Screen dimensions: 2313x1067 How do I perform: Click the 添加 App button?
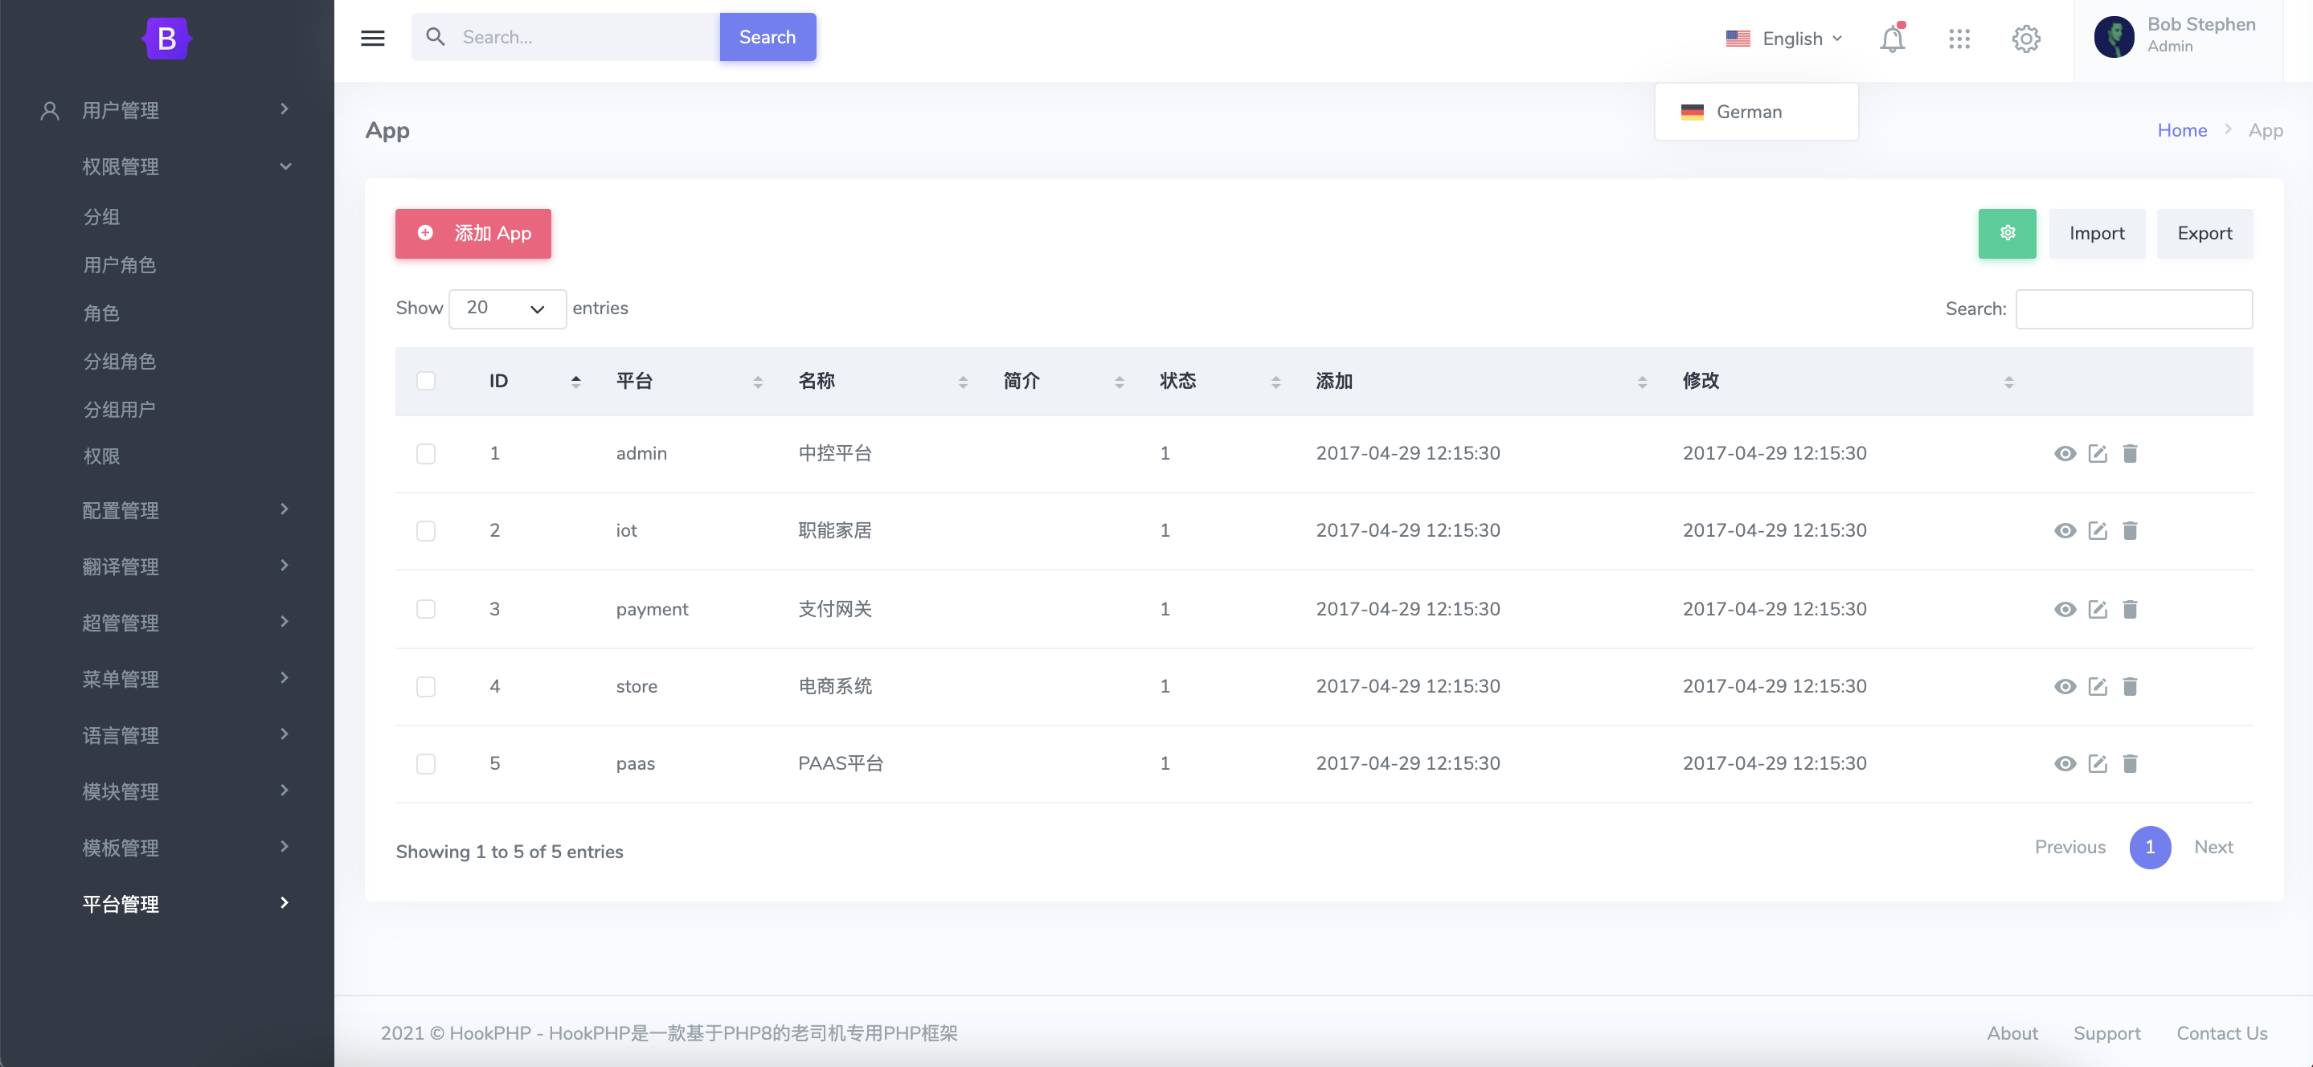pyautogui.click(x=473, y=233)
